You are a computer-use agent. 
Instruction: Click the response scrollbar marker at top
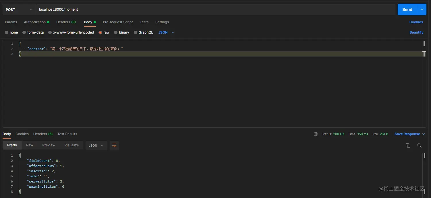(x=424, y=156)
